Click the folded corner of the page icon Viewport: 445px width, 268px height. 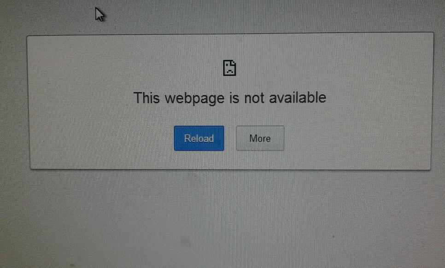coord(234,63)
